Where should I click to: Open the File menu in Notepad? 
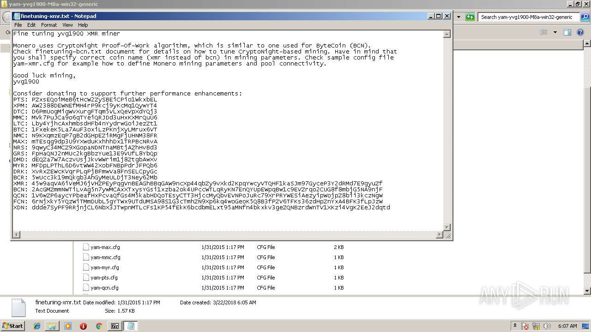tap(18, 25)
